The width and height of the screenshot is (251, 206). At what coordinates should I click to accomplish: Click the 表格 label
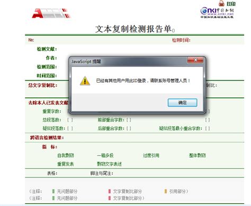pyautogui.click(x=52, y=173)
